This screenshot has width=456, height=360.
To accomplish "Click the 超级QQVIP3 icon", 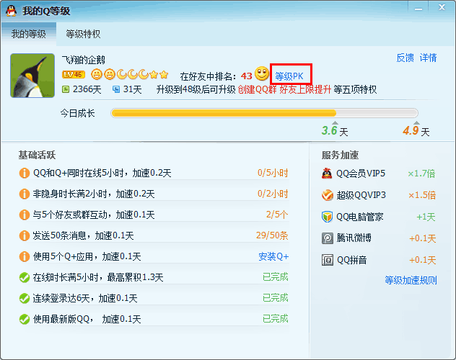I will coord(327,195).
